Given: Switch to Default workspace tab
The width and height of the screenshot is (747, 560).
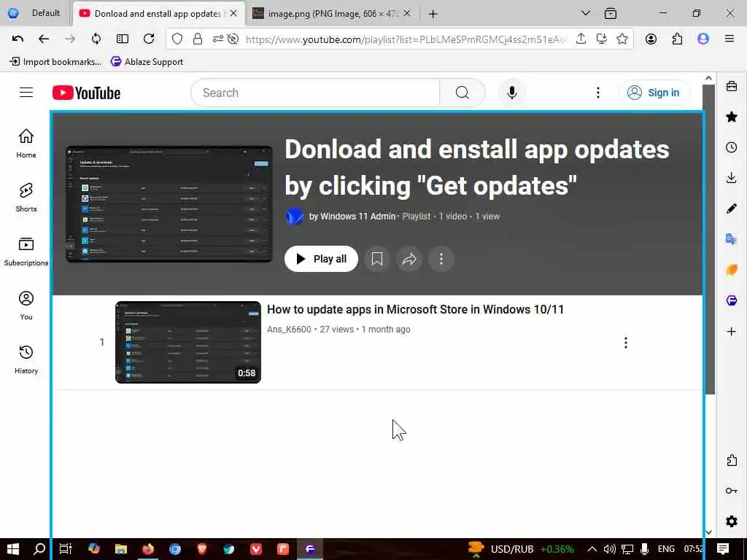Looking at the screenshot, I should [34, 13].
